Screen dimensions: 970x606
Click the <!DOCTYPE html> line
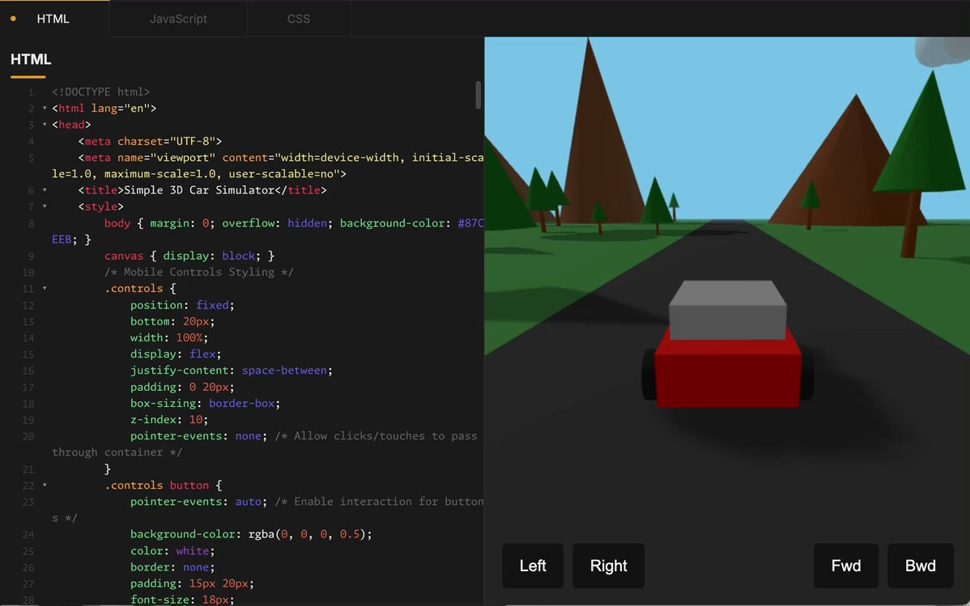pos(101,91)
